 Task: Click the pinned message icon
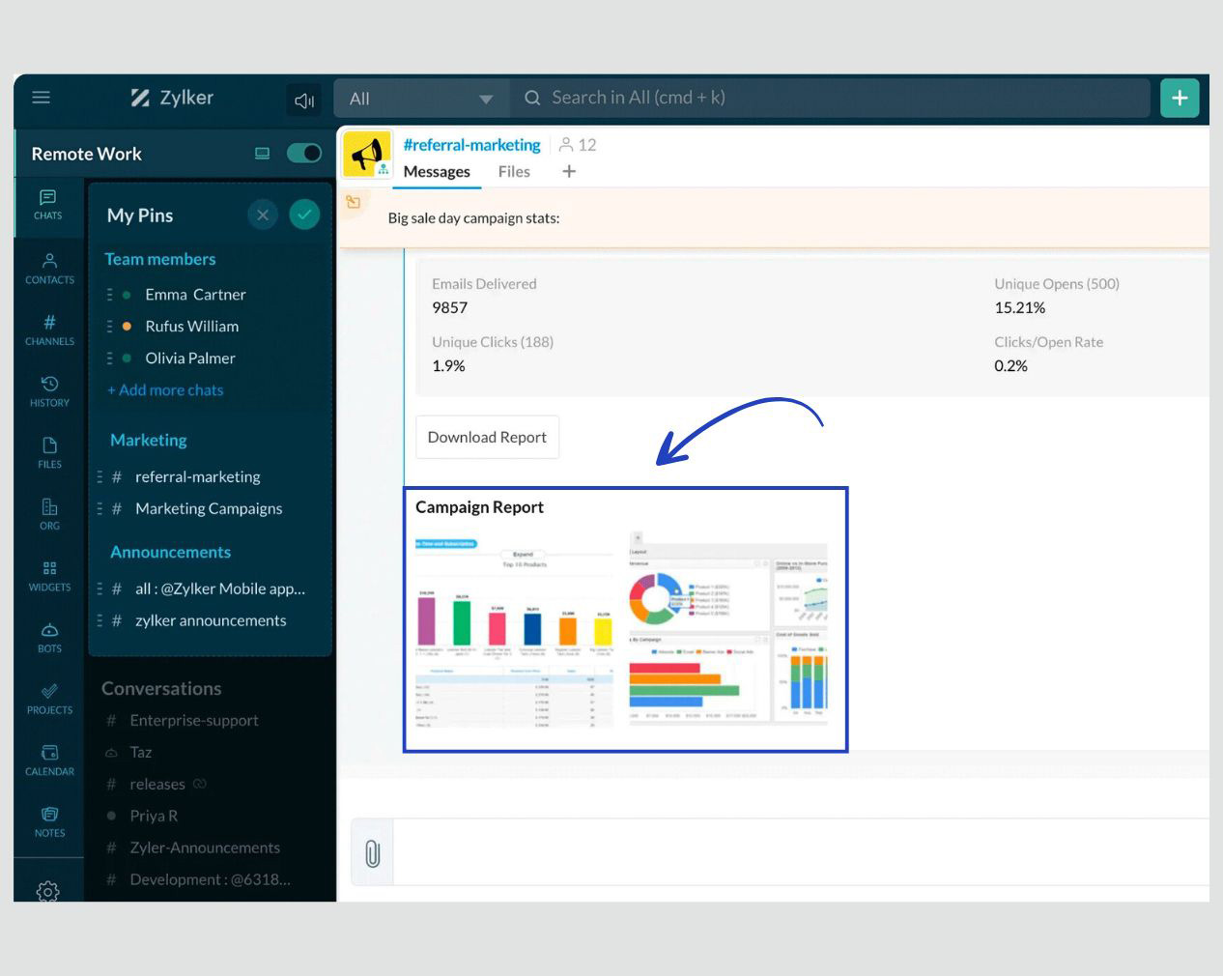[354, 202]
